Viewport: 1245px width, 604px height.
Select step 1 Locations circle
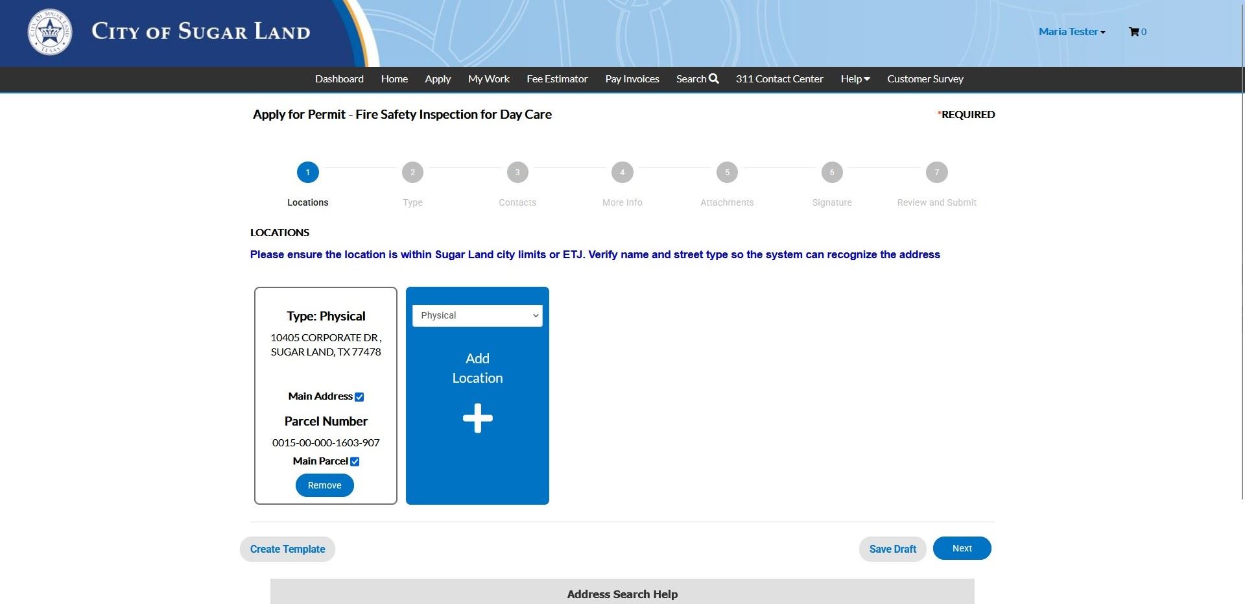307,173
